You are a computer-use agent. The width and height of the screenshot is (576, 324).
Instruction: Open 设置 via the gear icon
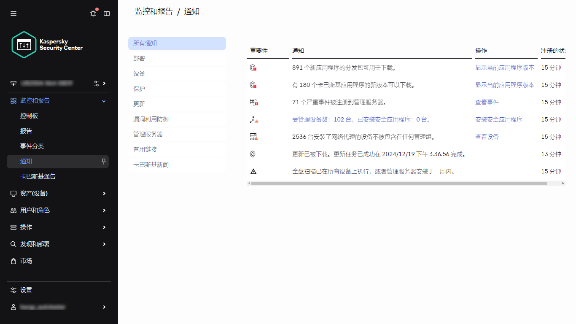(13, 290)
